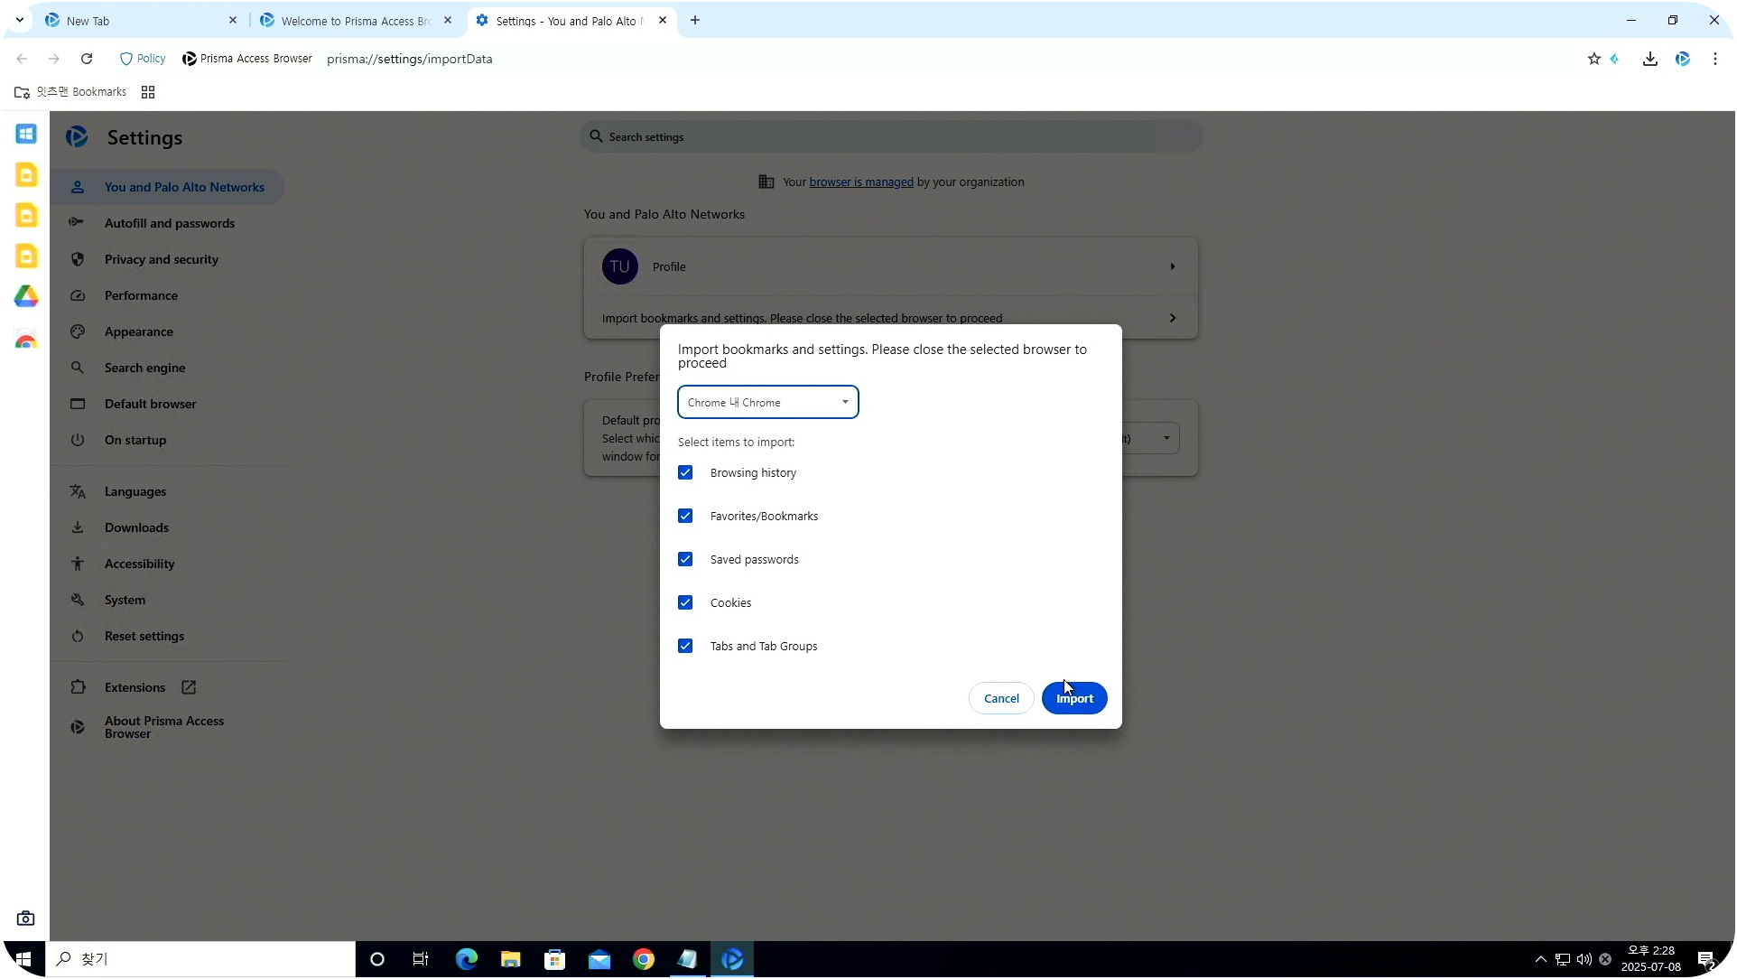Select You and Palo Alto Networks settings
The height and width of the screenshot is (979, 1737).
168,188
